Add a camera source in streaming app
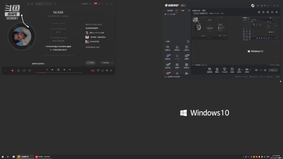 point(217,70)
